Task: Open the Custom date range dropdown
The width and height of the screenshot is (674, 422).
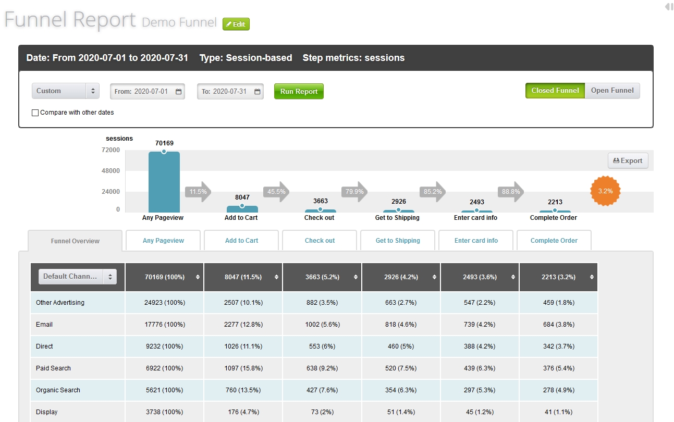Action: pos(66,91)
